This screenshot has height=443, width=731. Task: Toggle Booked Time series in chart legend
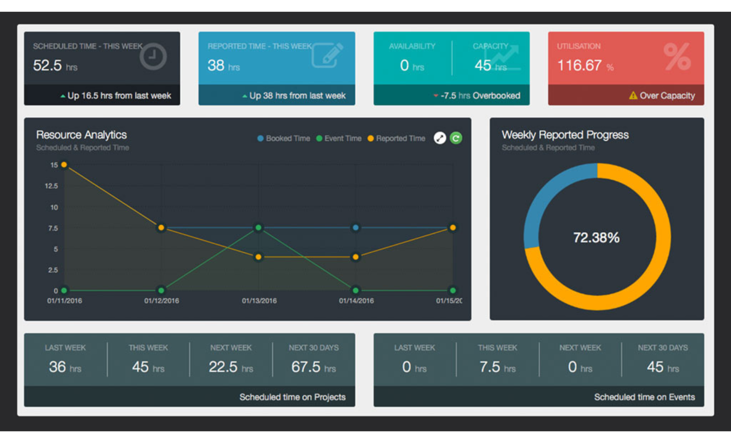pos(284,138)
